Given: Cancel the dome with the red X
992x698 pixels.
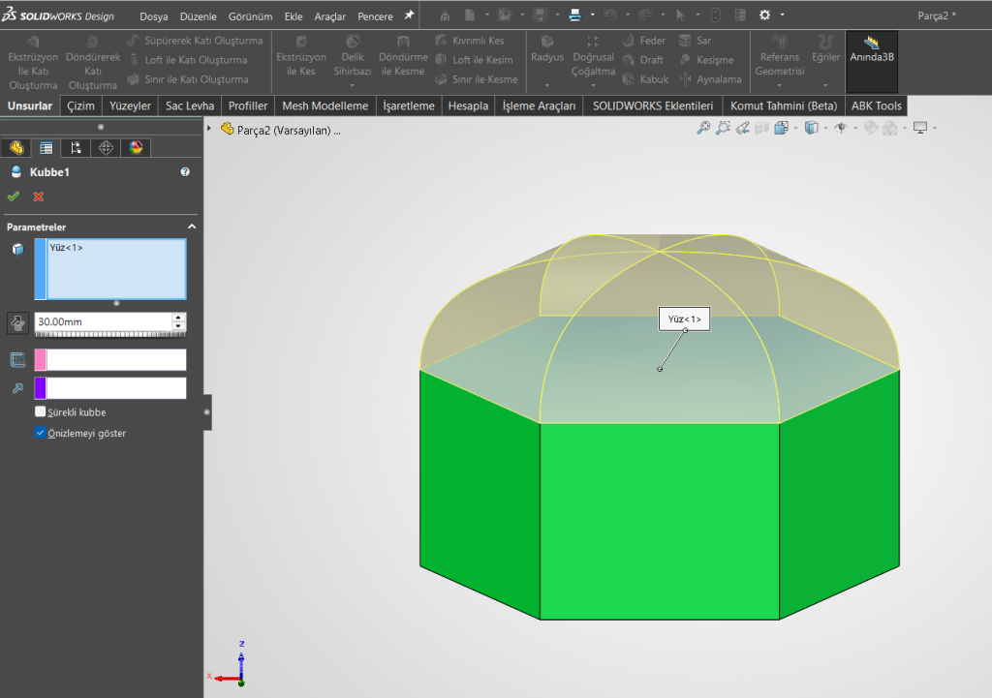Looking at the screenshot, I should pos(39,197).
